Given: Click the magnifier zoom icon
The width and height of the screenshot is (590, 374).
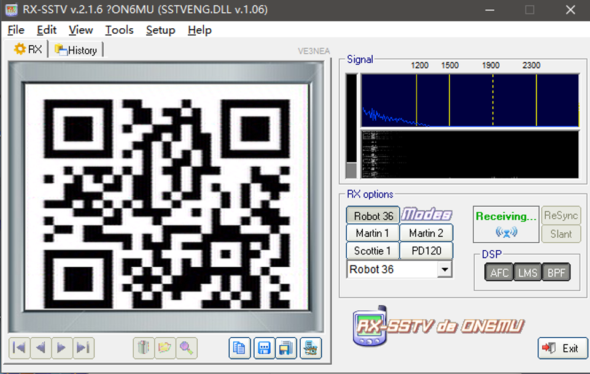Looking at the screenshot, I should click(x=186, y=348).
